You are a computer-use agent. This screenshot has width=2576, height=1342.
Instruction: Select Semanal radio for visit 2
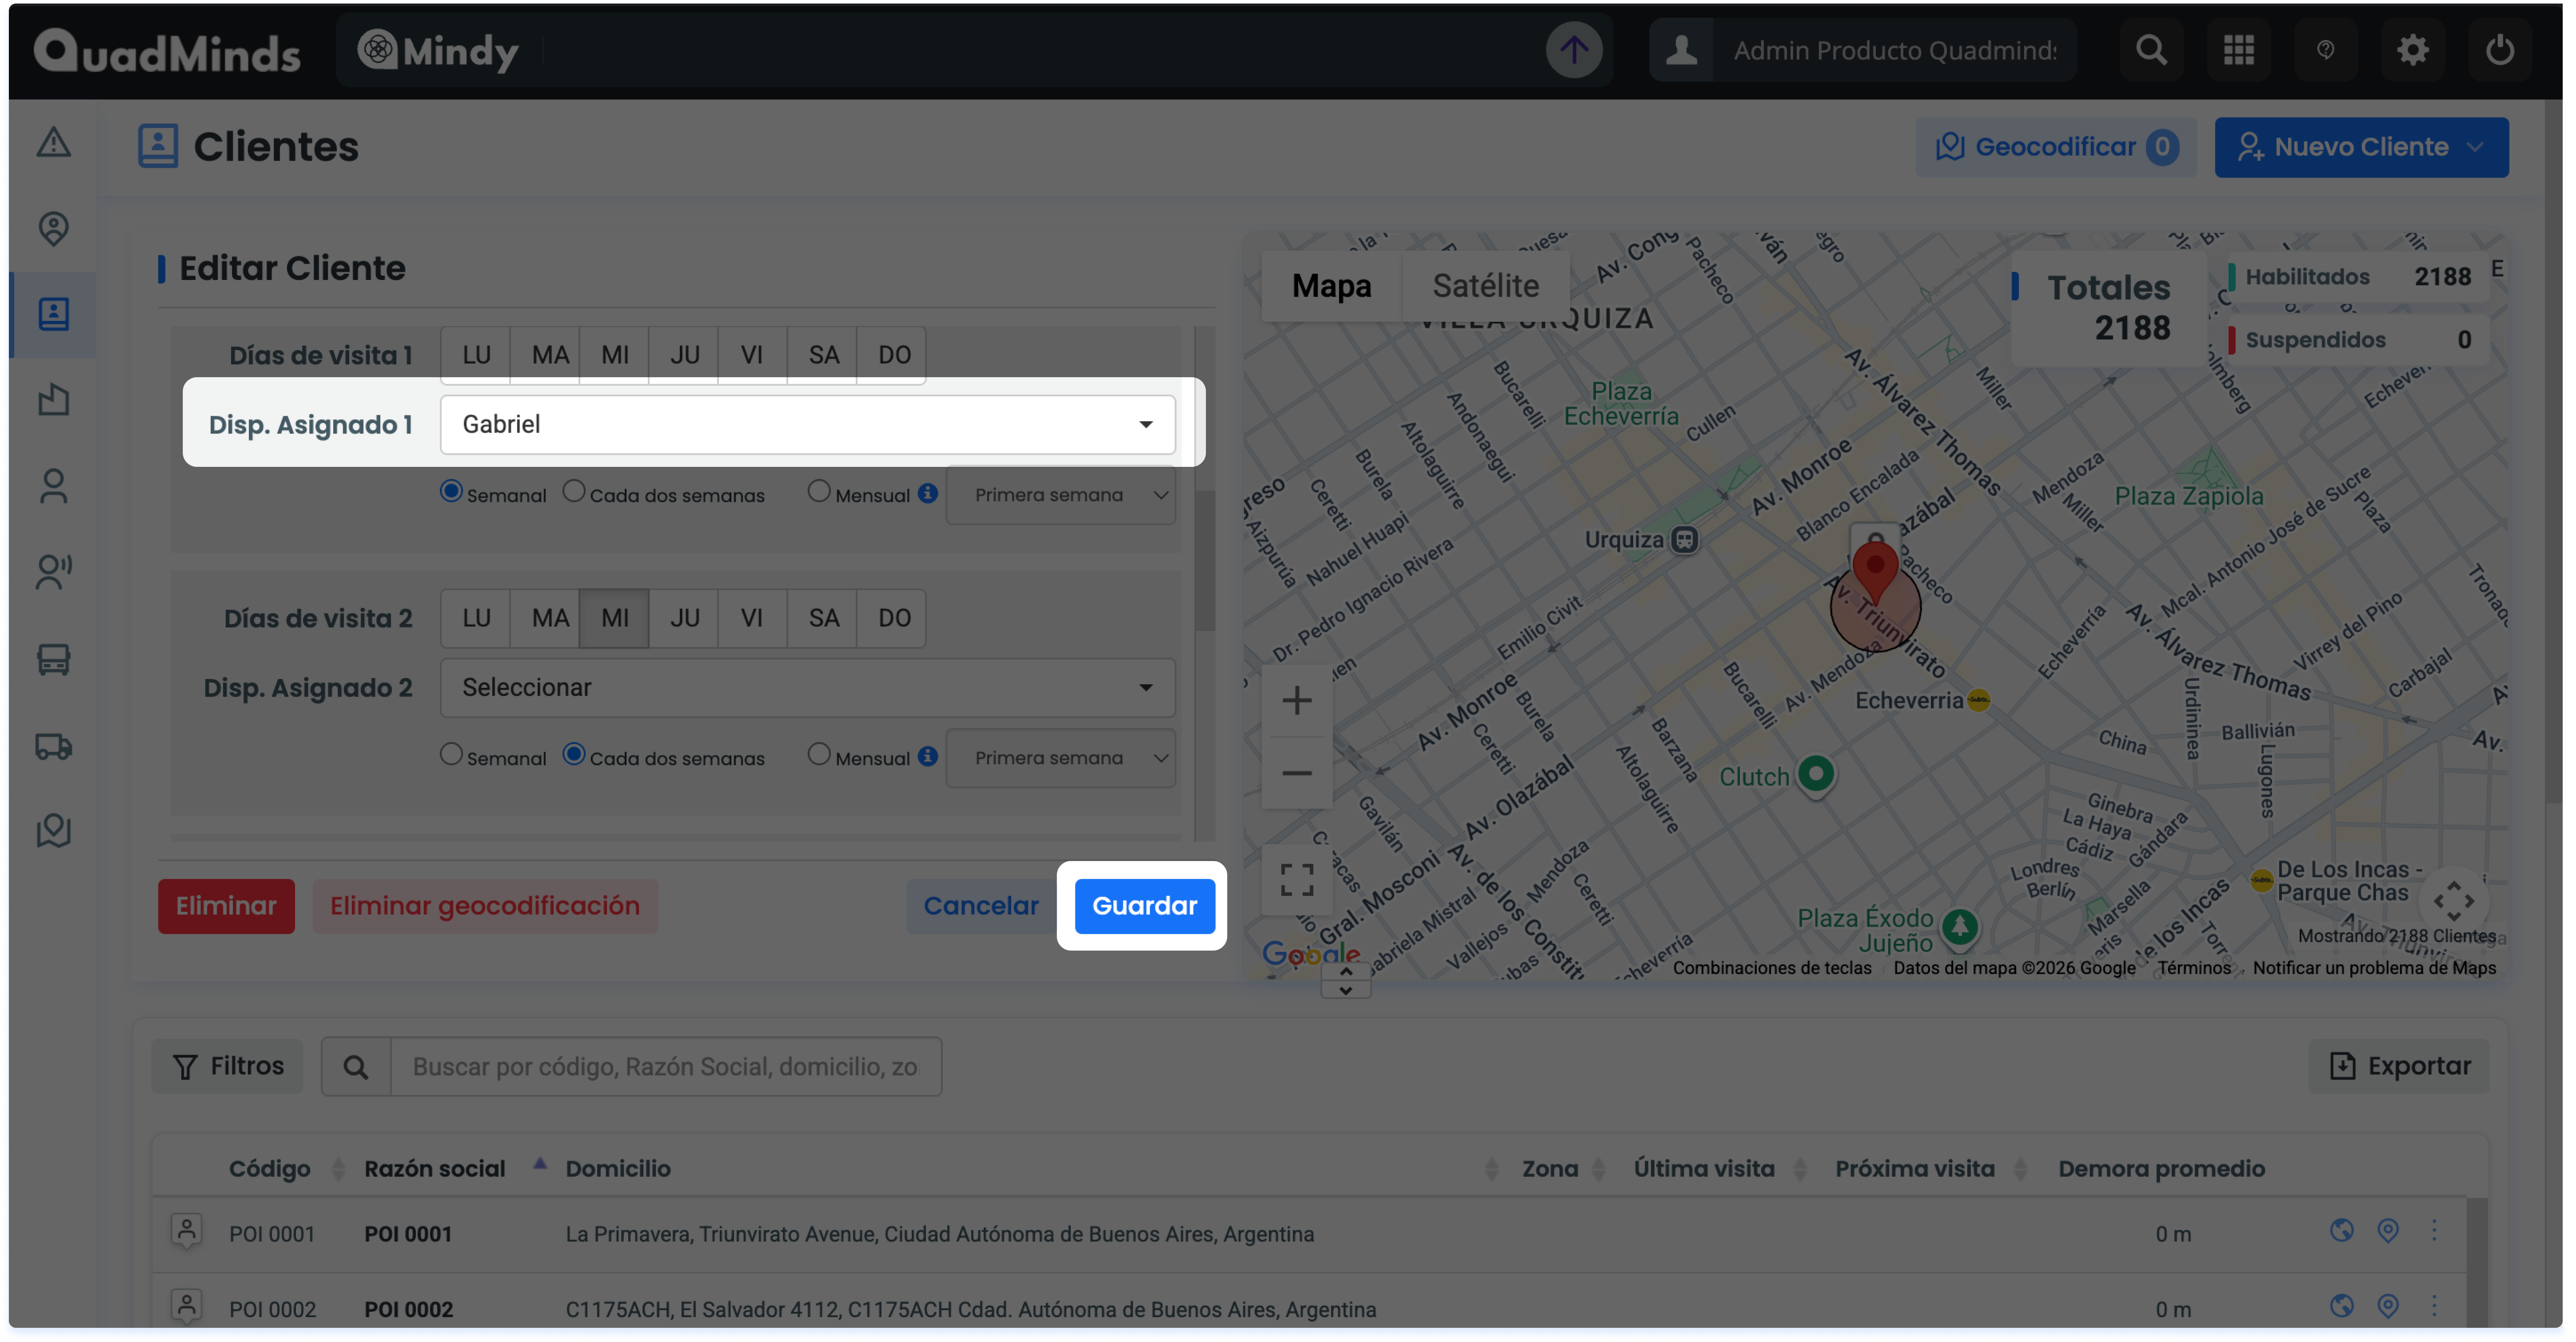coord(451,755)
